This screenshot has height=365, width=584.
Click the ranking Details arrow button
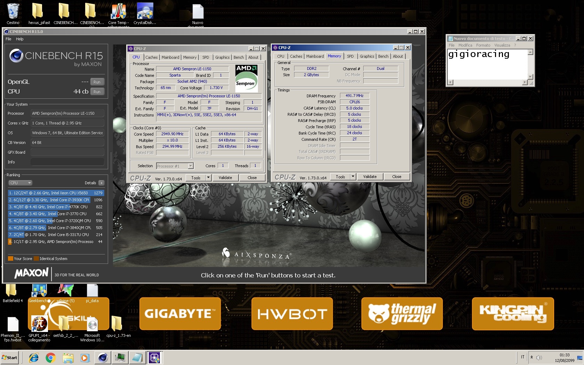tap(101, 183)
